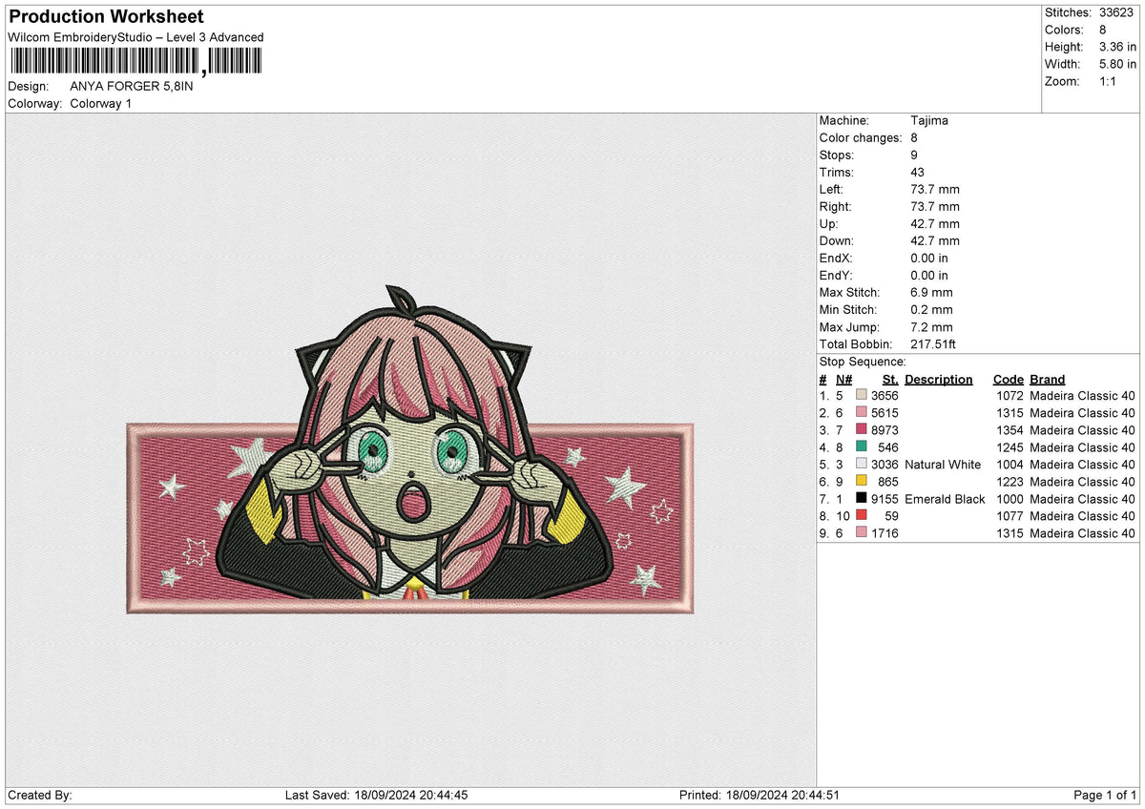This screenshot has width=1145, height=809.
Task: Select the Min Stitch value 0.2 mm
Action: [x=931, y=310]
